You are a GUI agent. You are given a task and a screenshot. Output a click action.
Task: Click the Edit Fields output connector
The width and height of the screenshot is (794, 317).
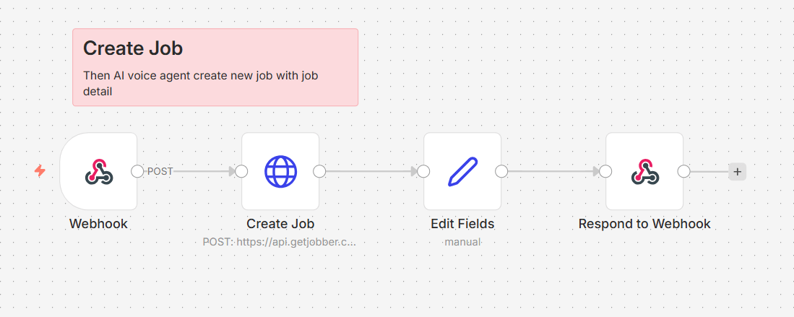(501, 171)
